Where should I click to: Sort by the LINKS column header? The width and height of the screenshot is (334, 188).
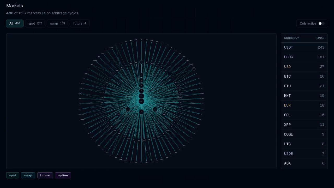pyautogui.click(x=320, y=38)
